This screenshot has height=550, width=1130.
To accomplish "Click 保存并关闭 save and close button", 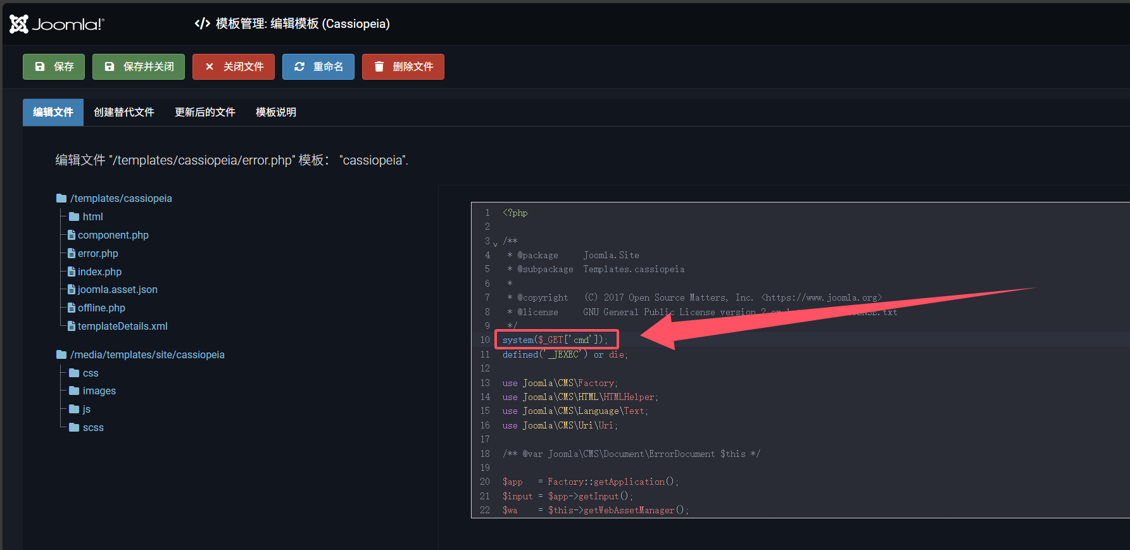I will 139,66.
